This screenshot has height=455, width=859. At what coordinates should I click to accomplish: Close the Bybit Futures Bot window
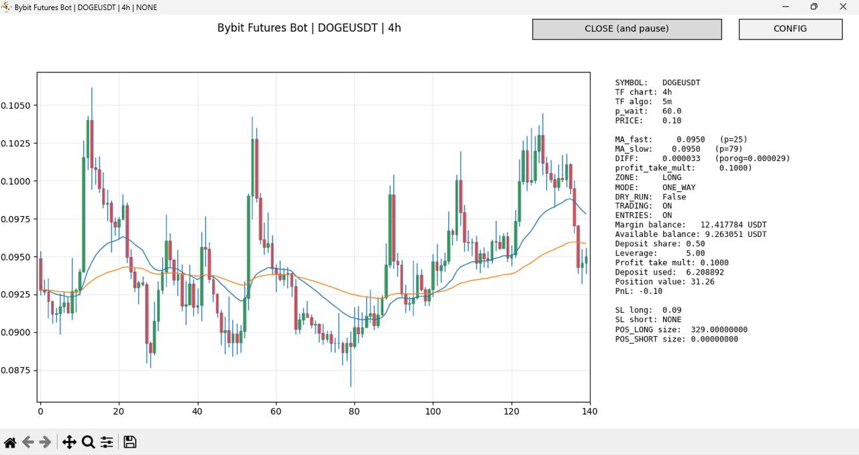pyautogui.click(x=844, y=7)
